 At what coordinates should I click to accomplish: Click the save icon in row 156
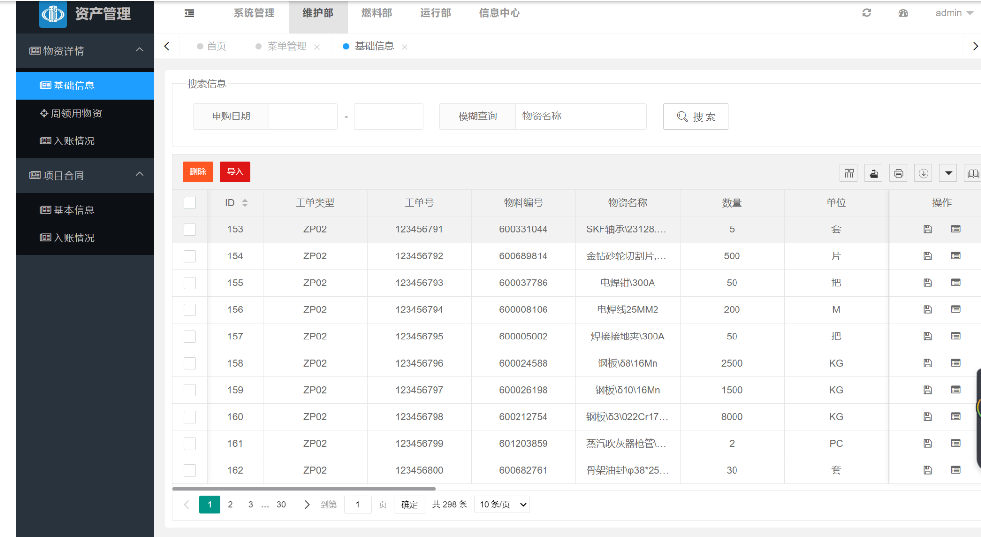[x=927, y=310]
